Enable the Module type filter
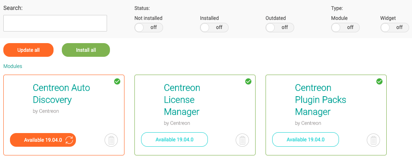 [345, 27]
